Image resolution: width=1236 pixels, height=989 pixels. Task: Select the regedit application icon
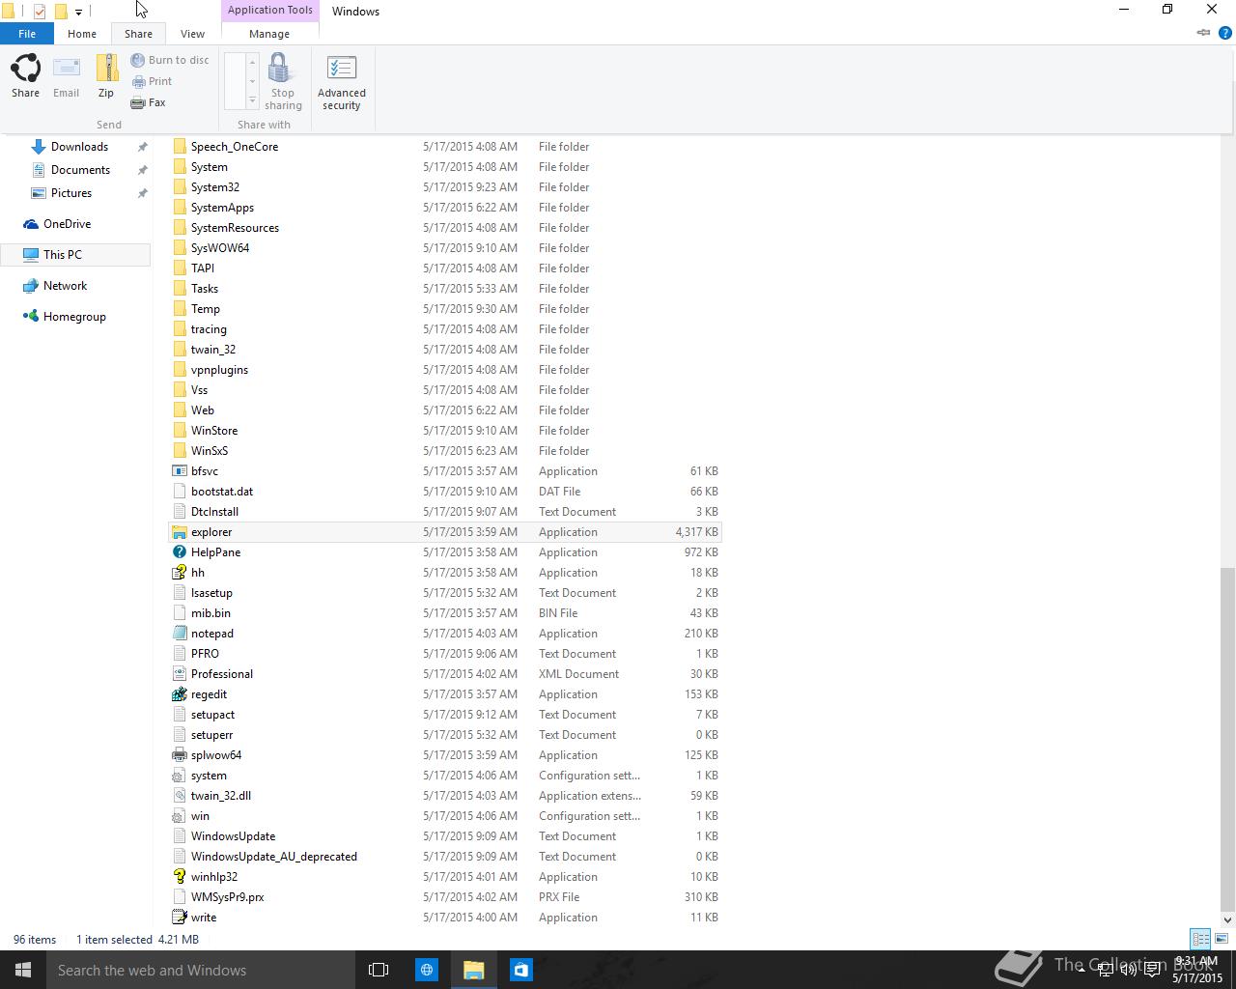click(179, 694)
